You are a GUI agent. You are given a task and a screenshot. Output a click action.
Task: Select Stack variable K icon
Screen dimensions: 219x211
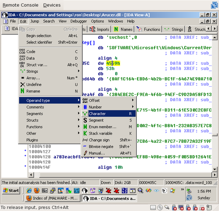(x=85, y=133)
